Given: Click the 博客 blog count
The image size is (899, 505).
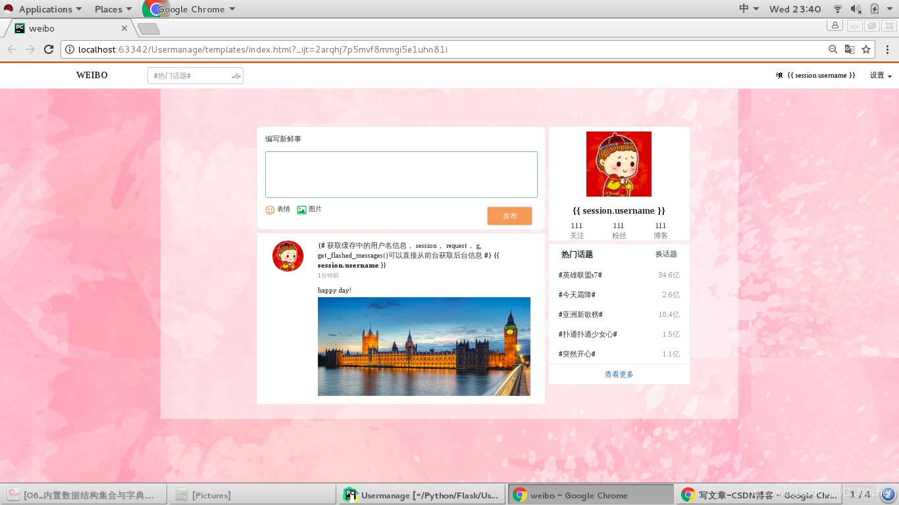Looking at the screenshot, I should click(661, 230).
